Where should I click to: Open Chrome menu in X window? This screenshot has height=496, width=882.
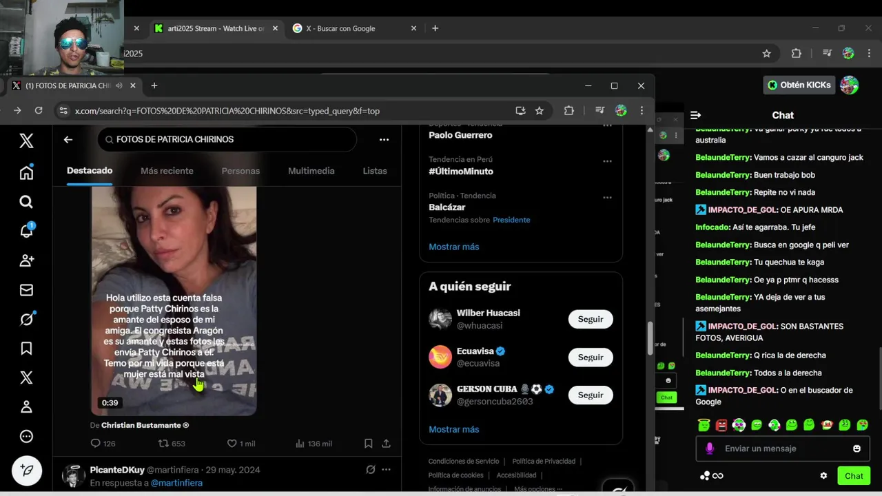[x=642, y=110]
